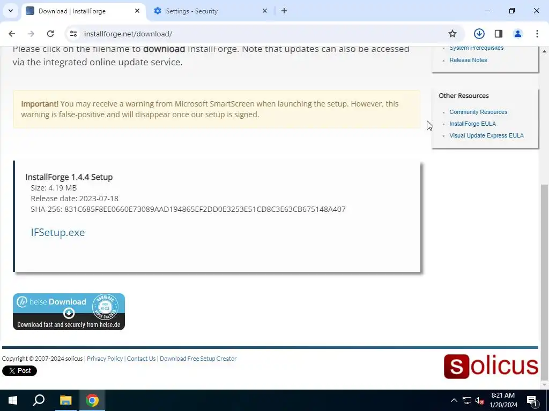
Task: Switch to the Download | InstallForge tab
Action: click(x=83, y=11)
